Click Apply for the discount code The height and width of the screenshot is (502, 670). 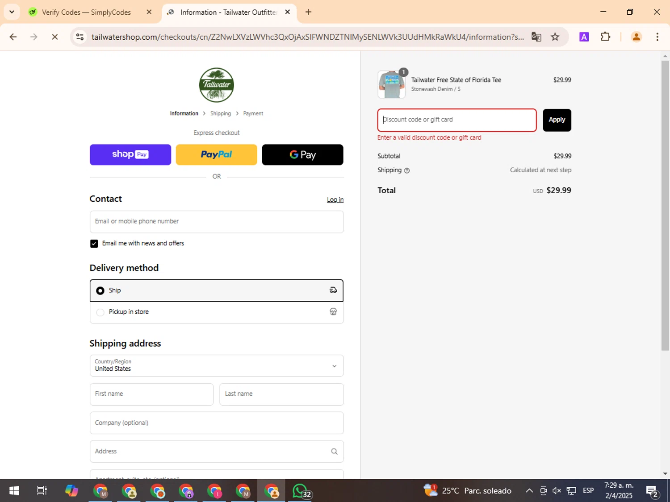point(557,120)
